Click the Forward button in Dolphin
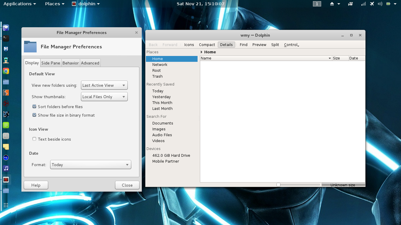This screenshot has width=401, height=225. point(170,45)
